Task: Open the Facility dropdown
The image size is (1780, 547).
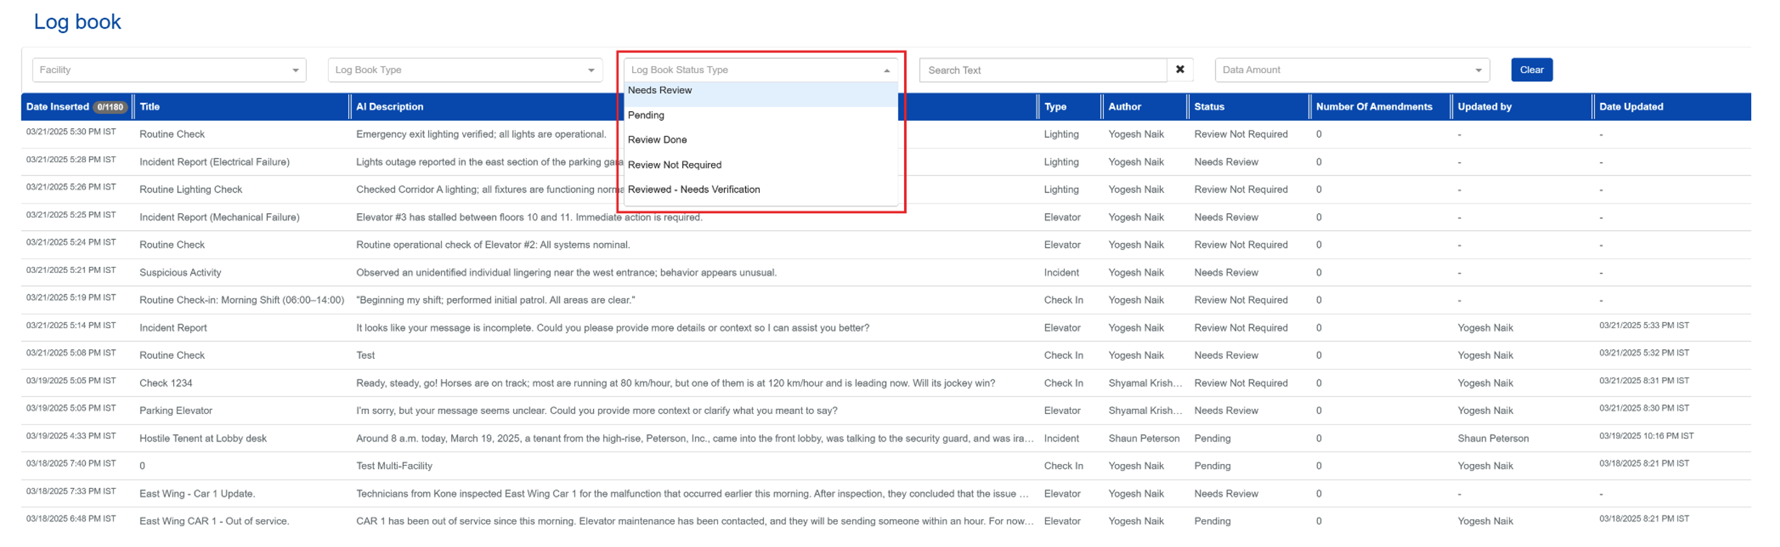Action: pyautogui.click(x=169, y=70)
